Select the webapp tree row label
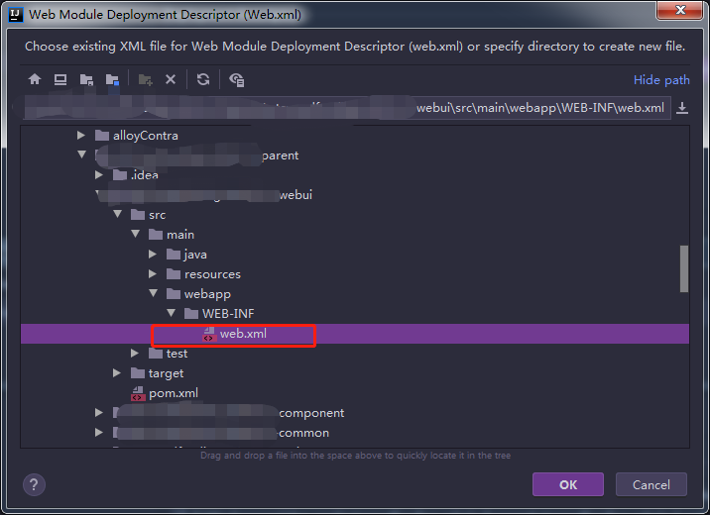 coord(207,294)
